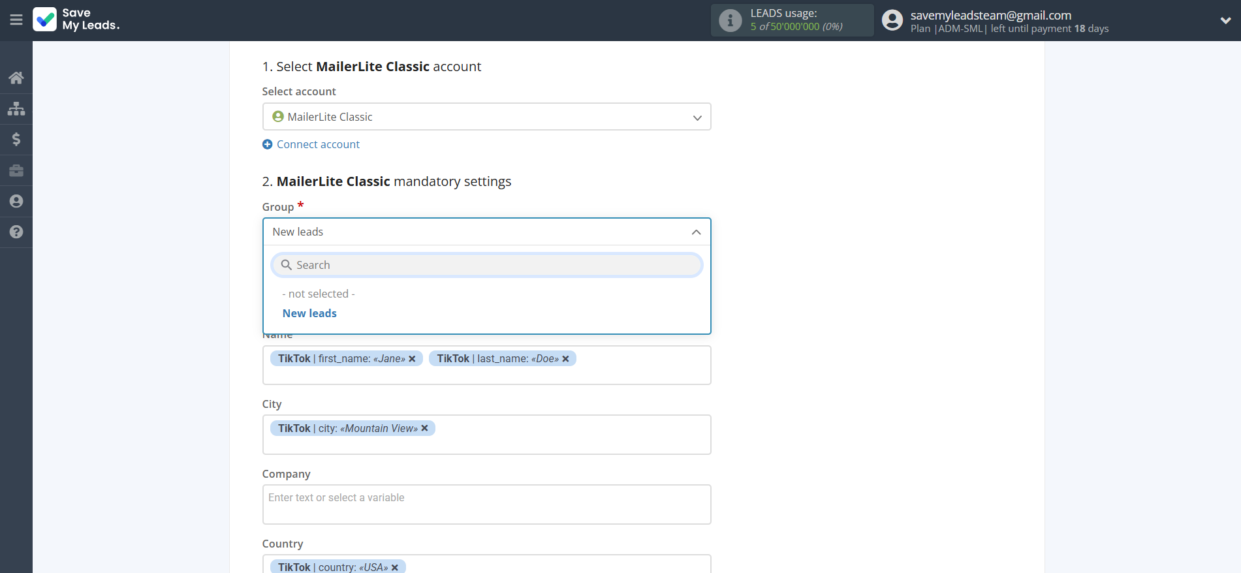This screenshot has width=1241, height=573.
Task: Open the Home sidebar icon
Action: [x=16, y=78]
